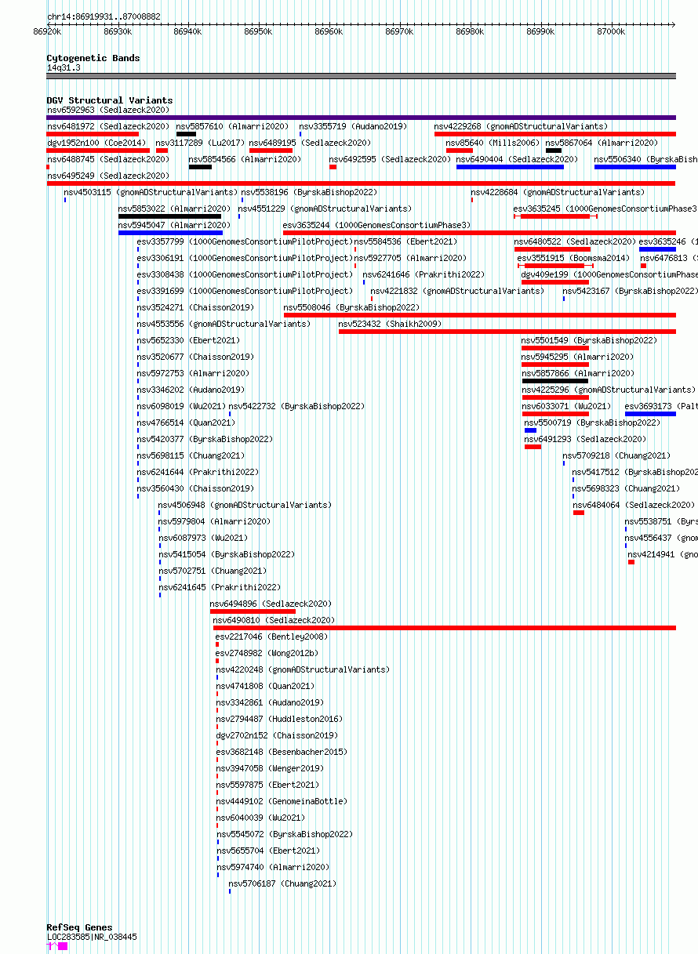Click blue bar of nsv5945047 (Almarri2020)
The height and width of the screenshot is (954, 698).
170,233
